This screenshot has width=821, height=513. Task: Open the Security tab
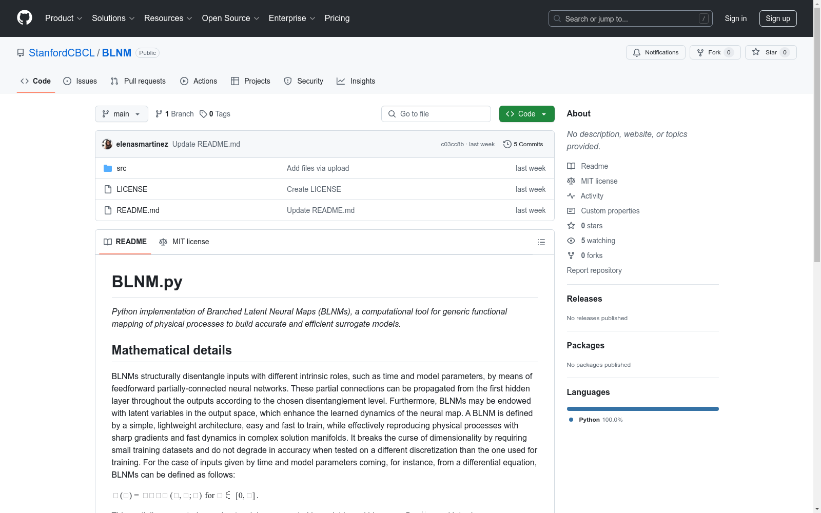pyautogui.click(x=304, y=81)
